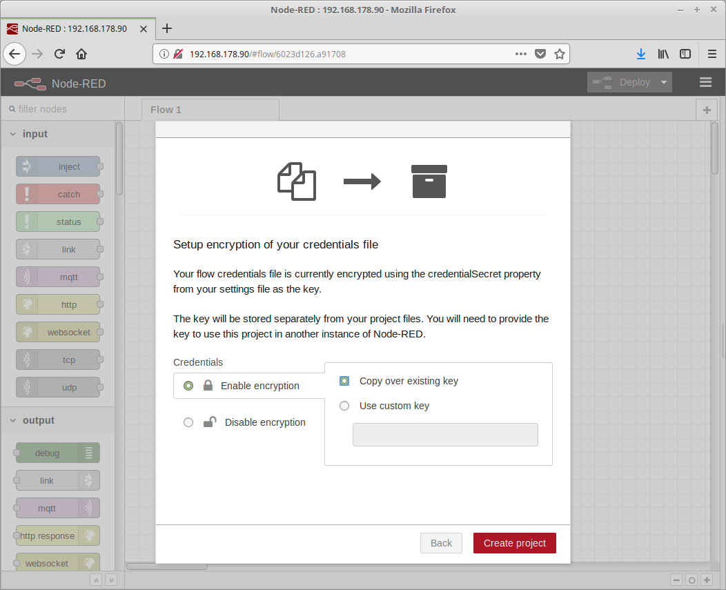Click the add flow plus icon
Screen dimensions: 726x590
point(706,110)
